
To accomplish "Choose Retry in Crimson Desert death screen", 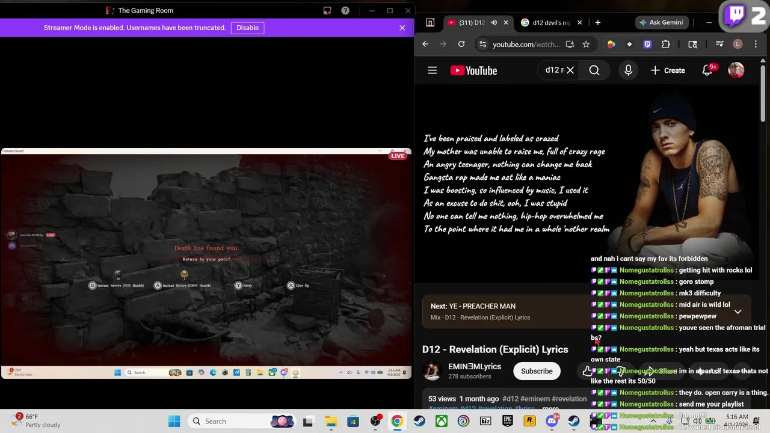I will tap(243, 285).
